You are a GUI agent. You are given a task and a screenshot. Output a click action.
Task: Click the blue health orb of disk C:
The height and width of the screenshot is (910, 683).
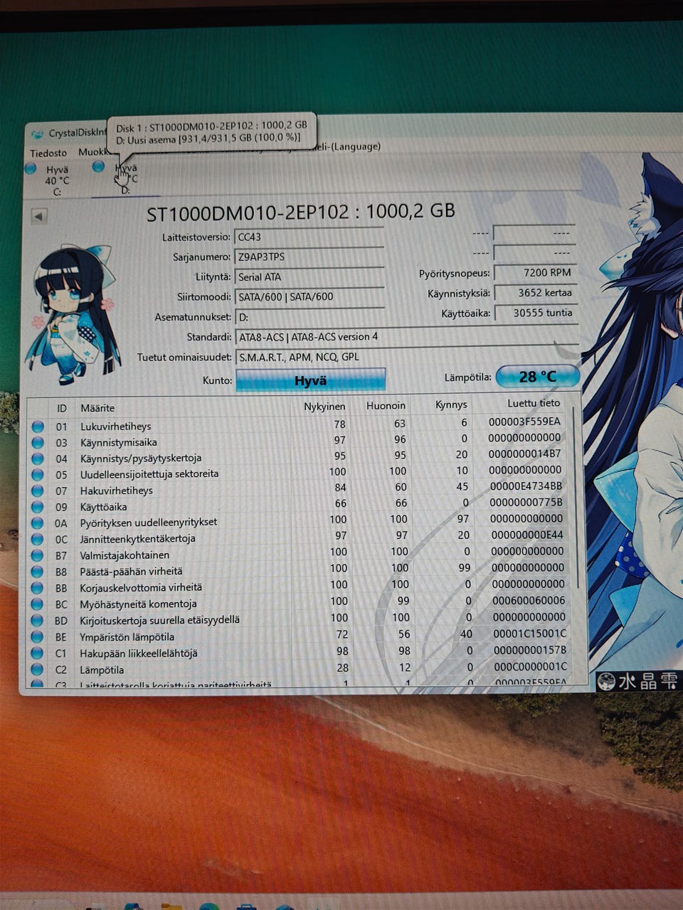click(31, 168)
